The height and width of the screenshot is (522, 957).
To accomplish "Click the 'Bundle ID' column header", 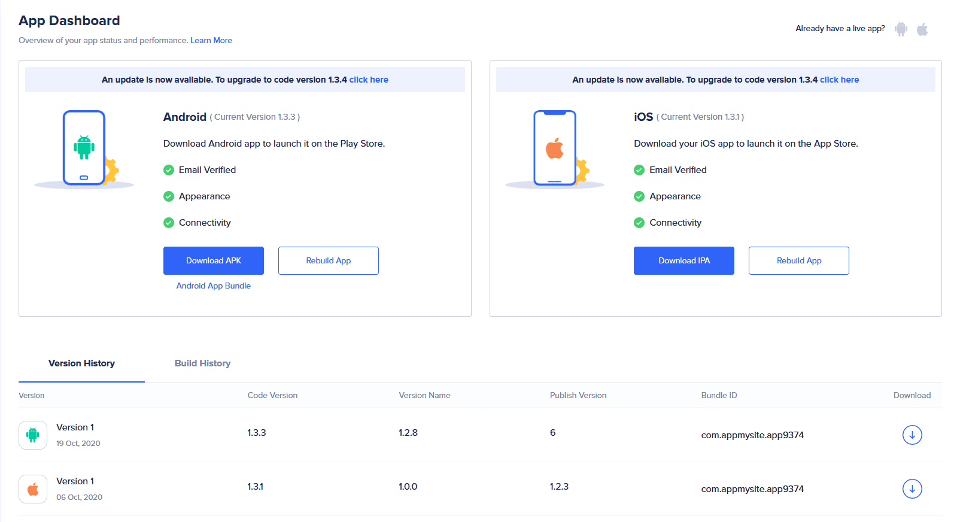I will click(x=719, y=395).
